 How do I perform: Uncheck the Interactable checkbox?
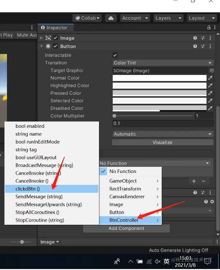[x=115, y=55]
